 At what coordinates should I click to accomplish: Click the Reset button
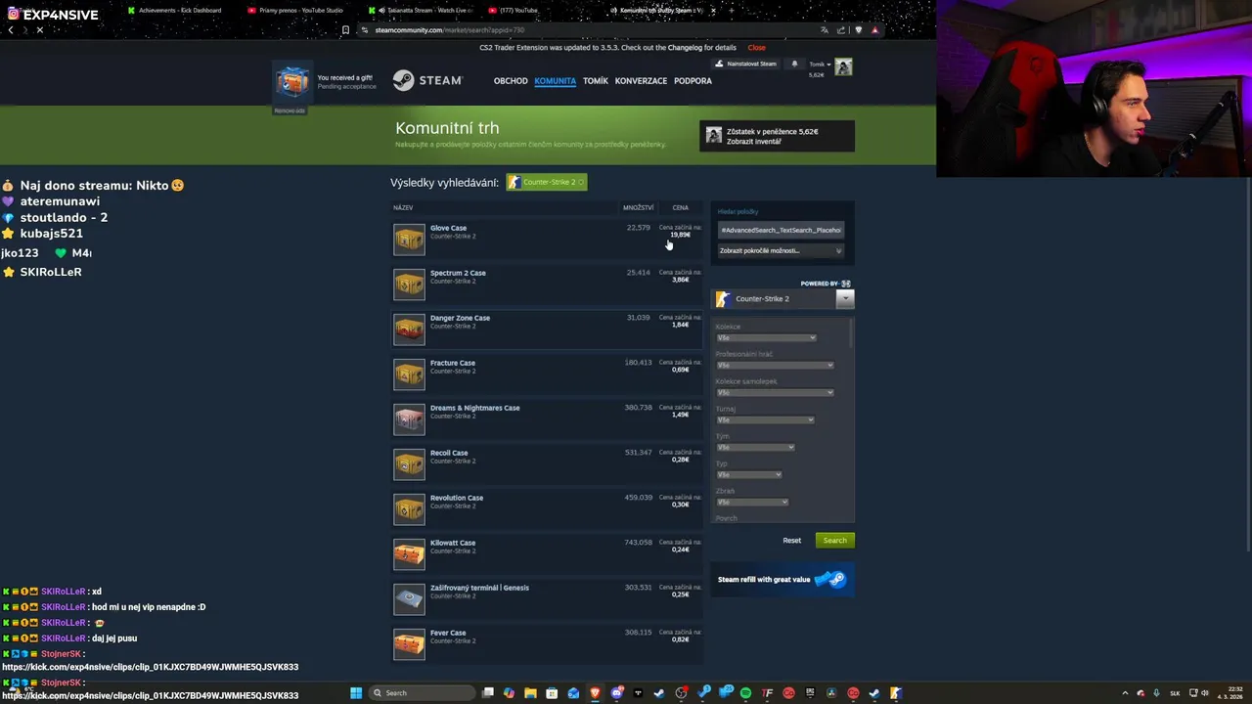tap(791, 540)
